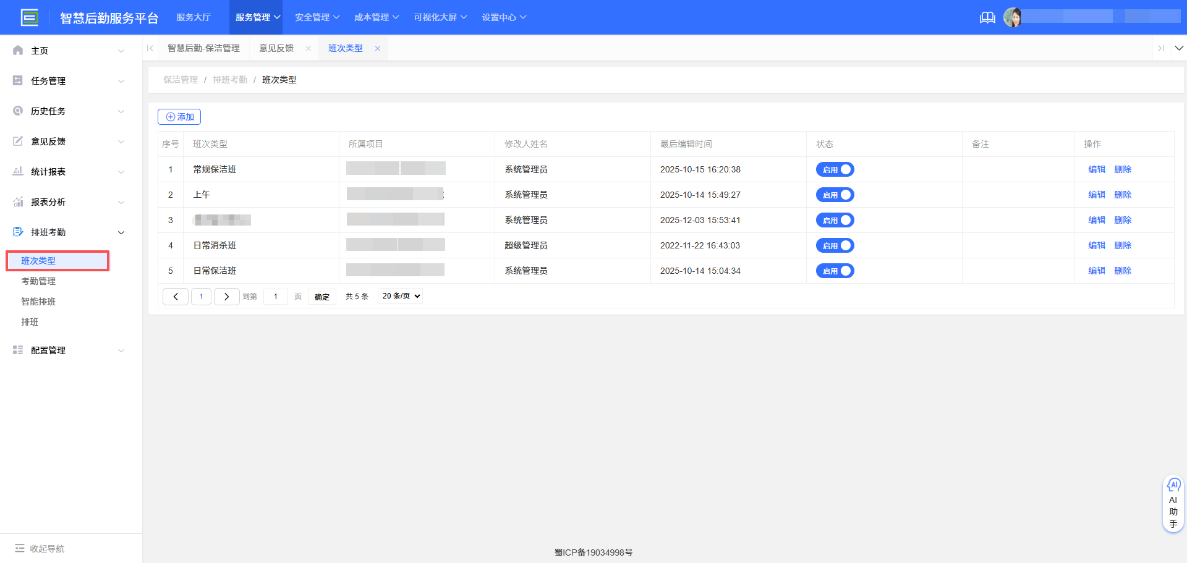This screenshot has width=1187, height=563.
Task: Click the 排班考勤 sidebar icon
Action: coord(18,232)
